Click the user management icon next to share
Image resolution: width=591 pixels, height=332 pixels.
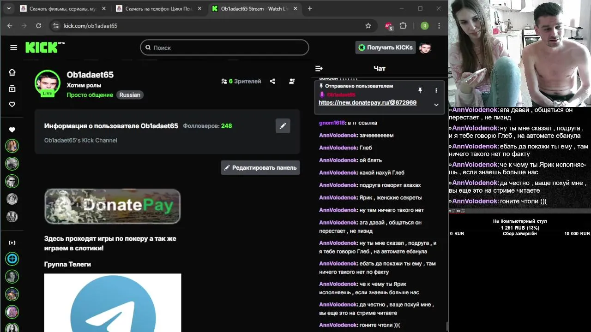click(292, 81)
